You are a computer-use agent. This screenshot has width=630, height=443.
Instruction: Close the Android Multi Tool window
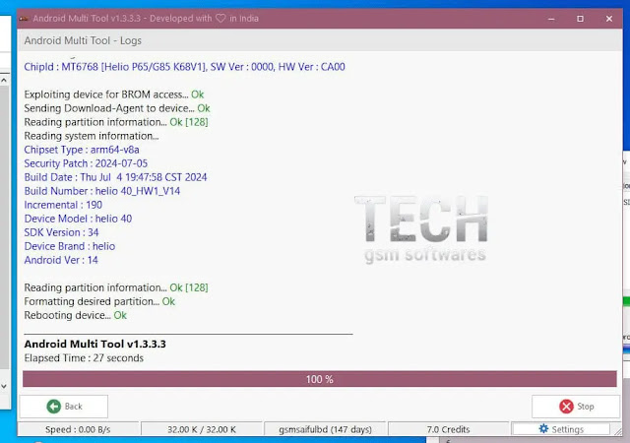pos(609,19)
